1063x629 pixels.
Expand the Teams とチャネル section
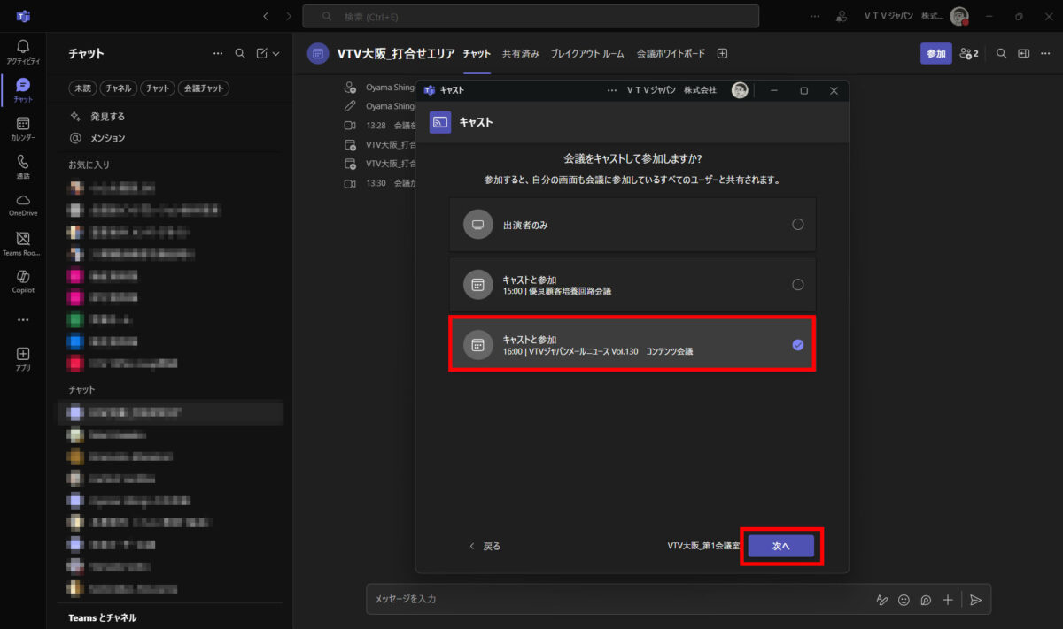[103, 617]
